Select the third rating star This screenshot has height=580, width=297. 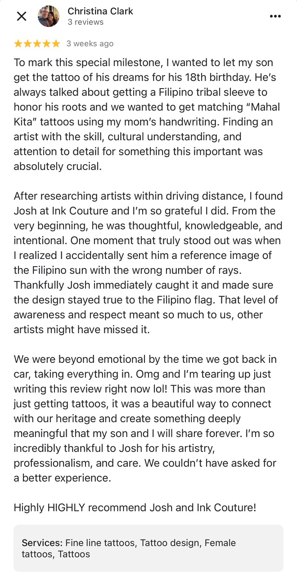[x=37, y=44]
